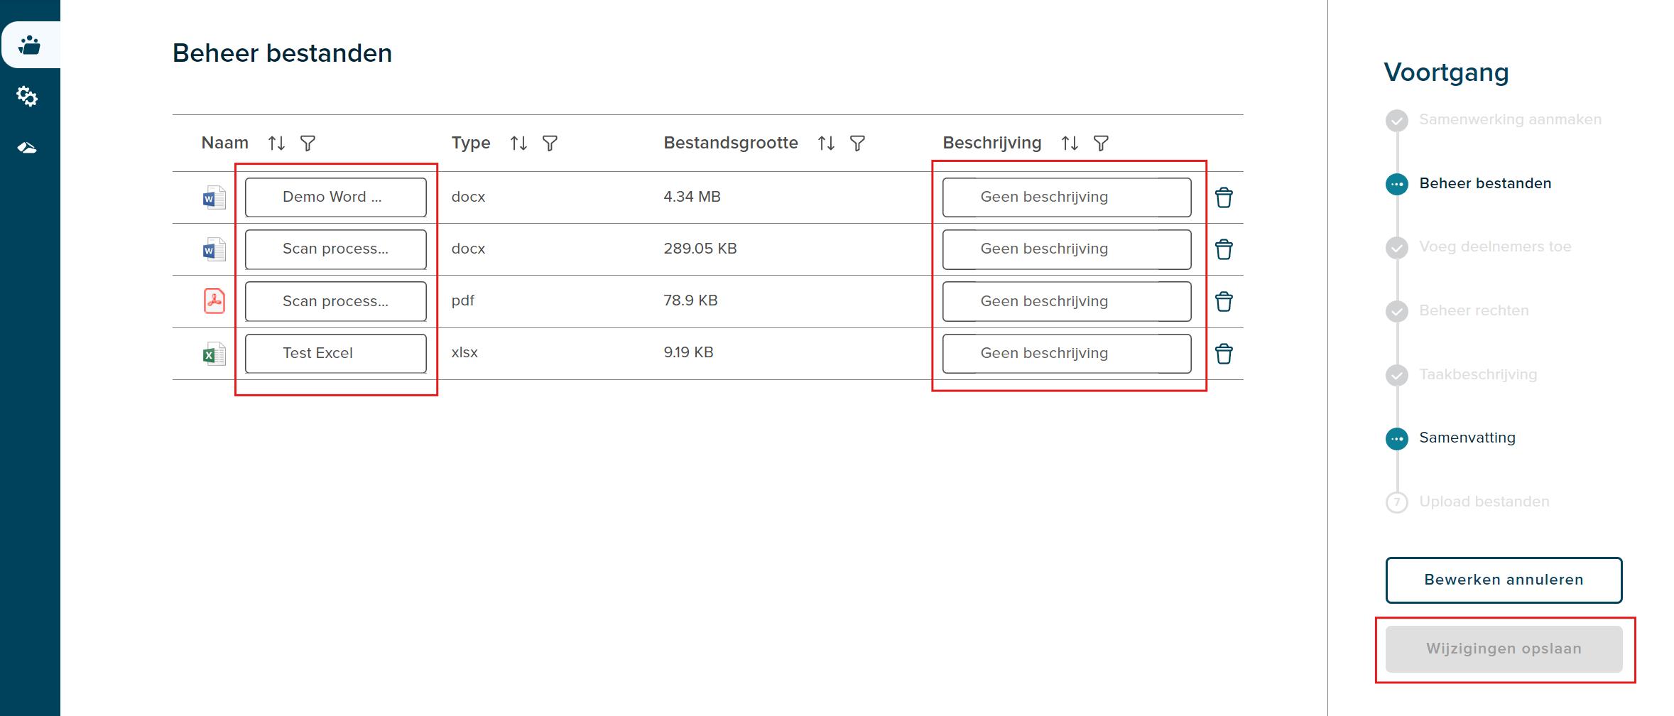
Task: Edit description of the Test Excel file
Action: coord(1067,353)
